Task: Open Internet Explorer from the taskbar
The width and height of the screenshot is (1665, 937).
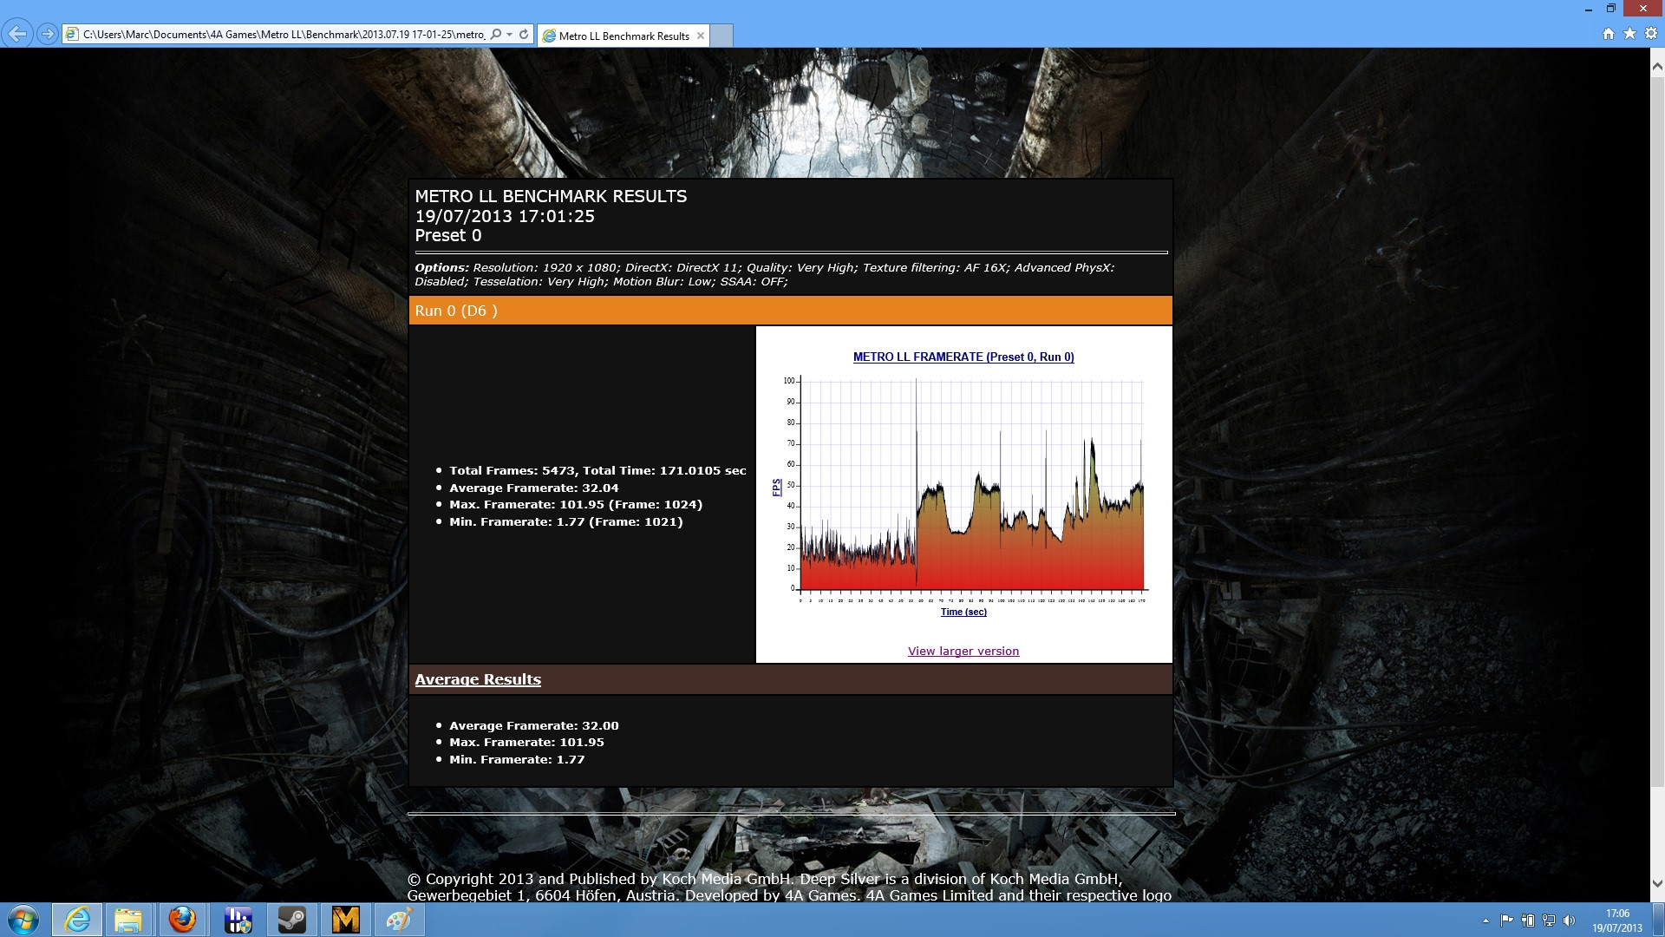Action: click(77, 920)
